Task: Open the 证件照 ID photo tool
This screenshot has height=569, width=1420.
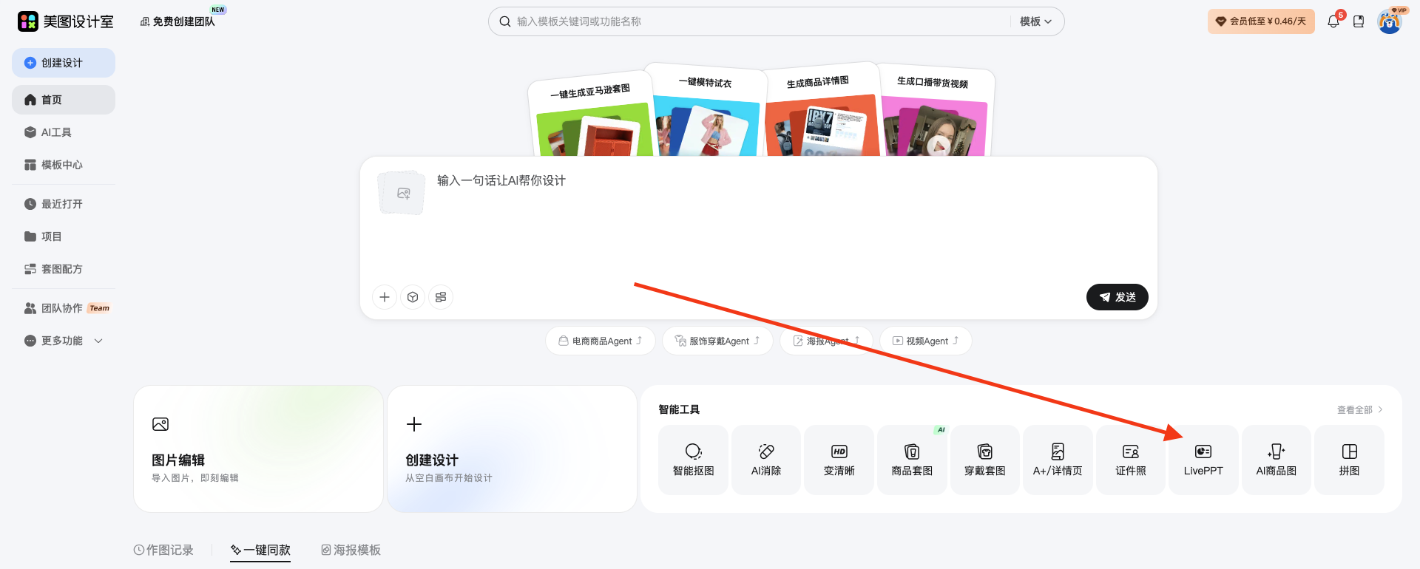Action: 1131,460
